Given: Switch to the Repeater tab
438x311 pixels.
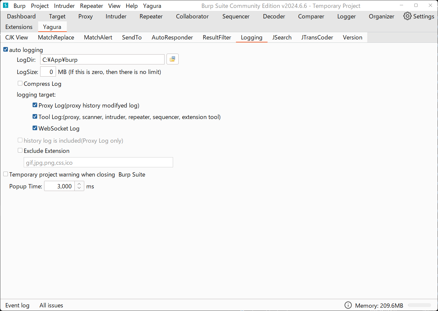Looking at the screenshot, I should pos(151,16).
